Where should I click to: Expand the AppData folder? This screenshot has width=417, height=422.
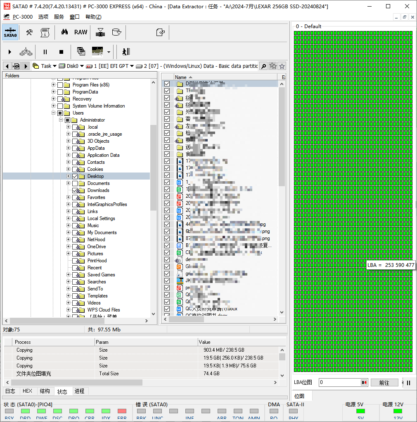tap(68, 148)
